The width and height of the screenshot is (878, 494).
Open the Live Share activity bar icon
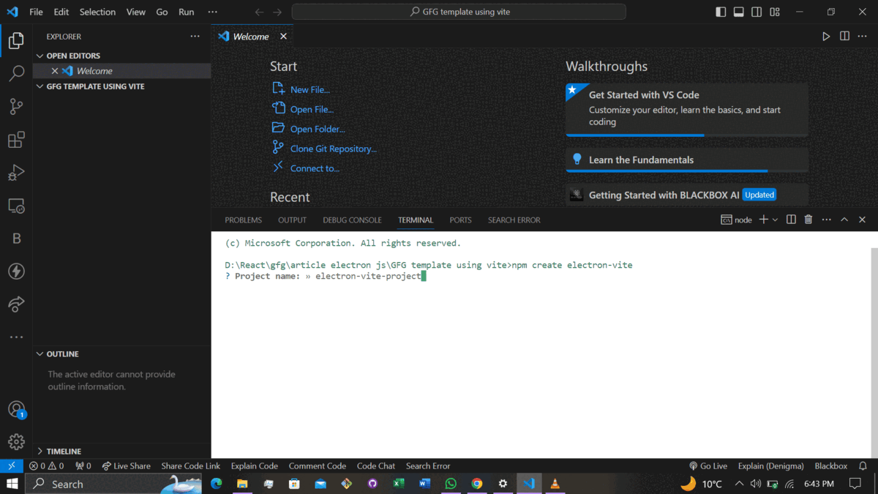click(16, 304)
